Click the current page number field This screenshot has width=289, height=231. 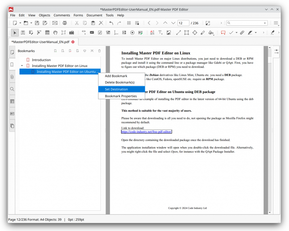183,23
